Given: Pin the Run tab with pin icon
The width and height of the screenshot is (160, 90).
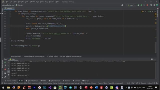Looking at the screenshot, I should click(5, 77).
